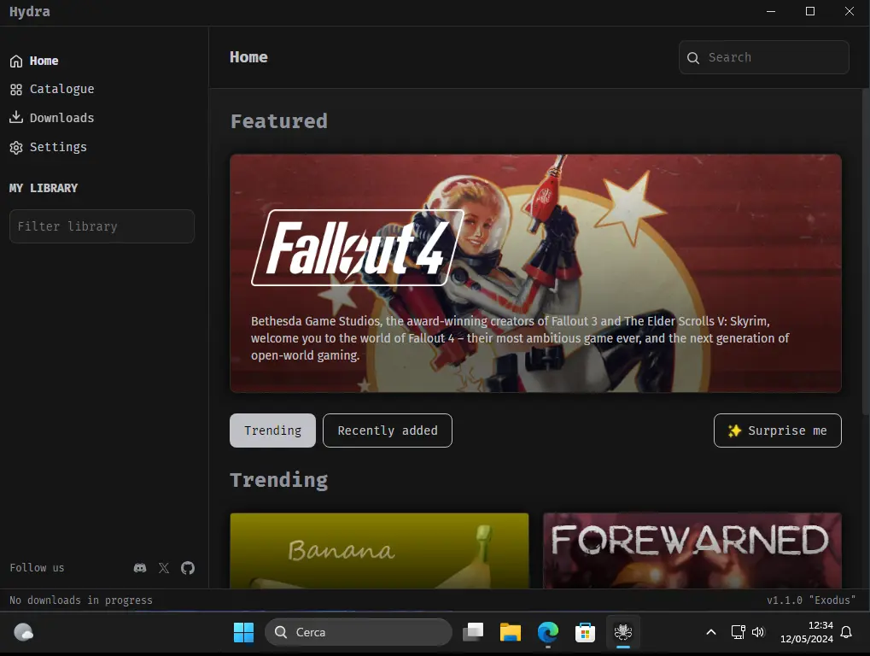Click the sparkle icon on Surprise me
The width and height of the screenshot is (870, 656).
tap(734, 430)
